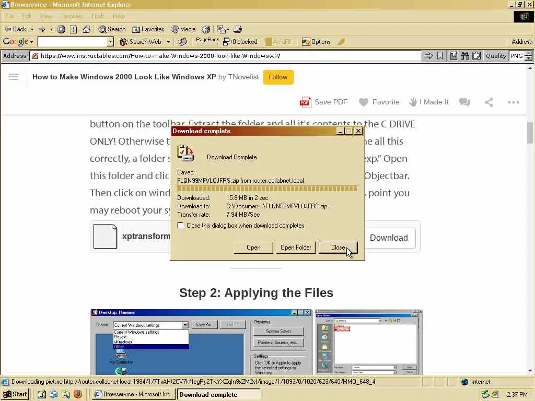
Task: Click the Favorite heart button
Action: (x=379, y=102)
